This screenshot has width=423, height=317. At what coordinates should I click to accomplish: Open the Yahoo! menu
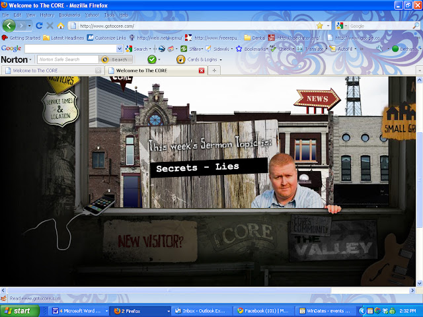(93, 15)
